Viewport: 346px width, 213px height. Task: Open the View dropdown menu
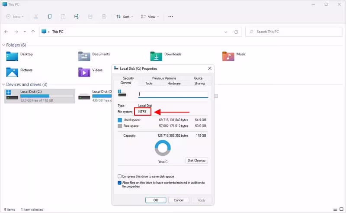coord(150,16)
